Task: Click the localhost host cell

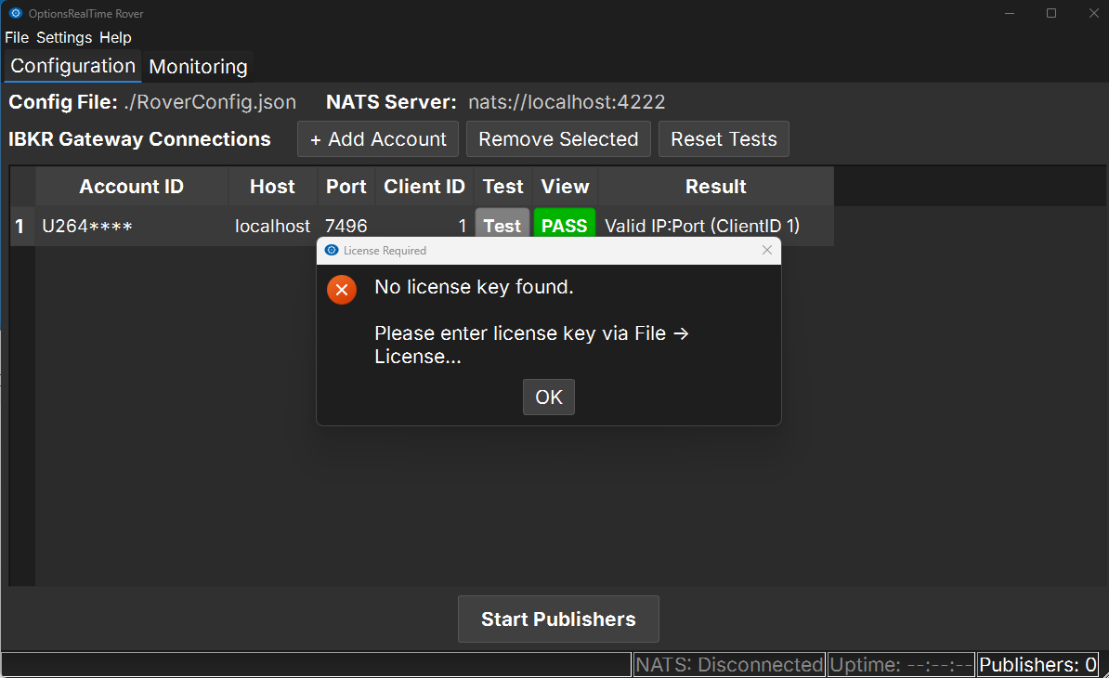Action: (x=272, y=226)
